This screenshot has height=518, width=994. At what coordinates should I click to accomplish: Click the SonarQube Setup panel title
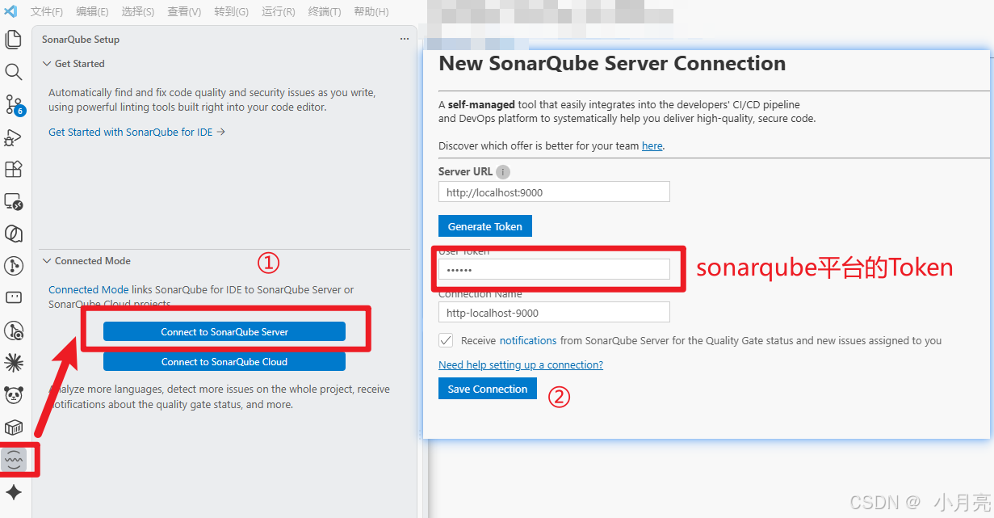(x=81, y=40)
